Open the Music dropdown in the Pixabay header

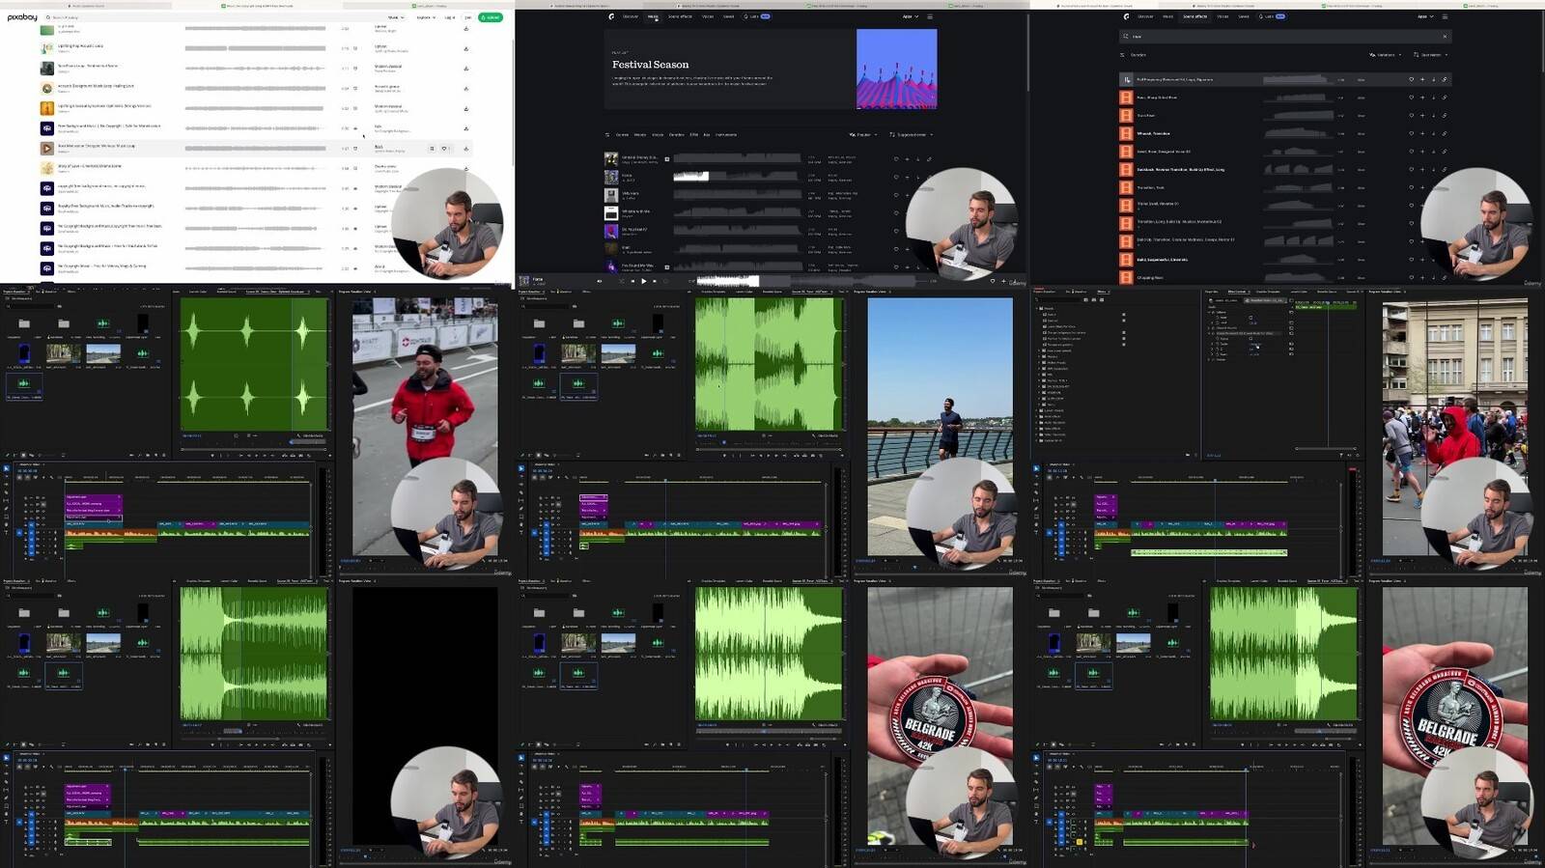coord(395,17)
